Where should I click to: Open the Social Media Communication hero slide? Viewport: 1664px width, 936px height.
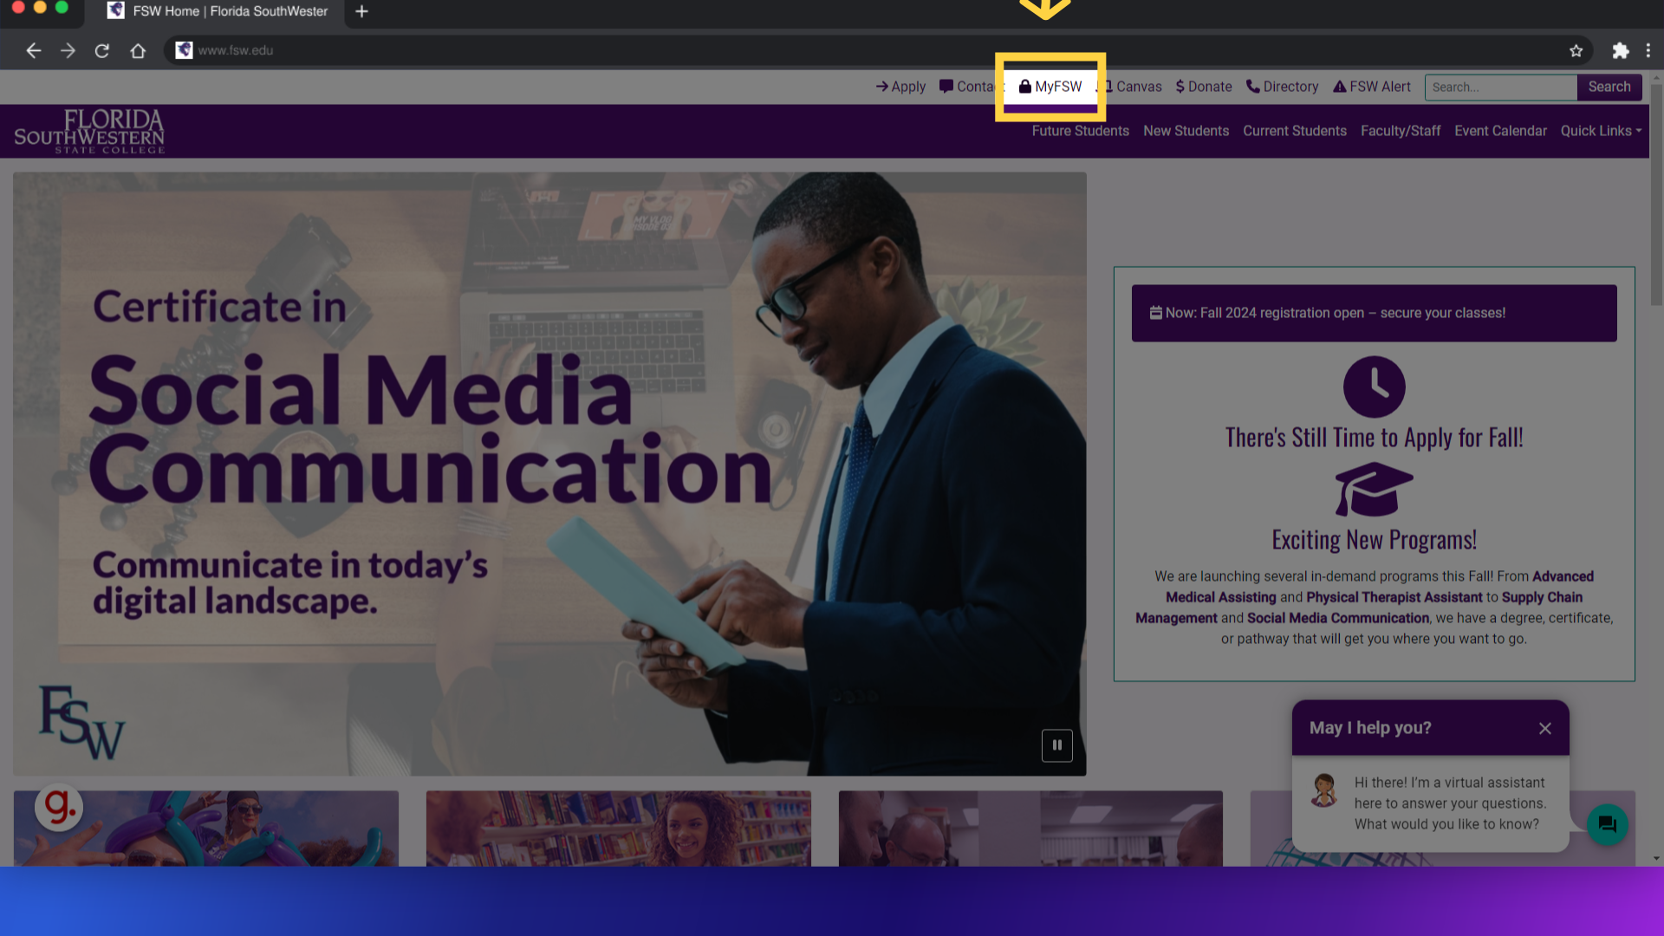tap(549, 474)
